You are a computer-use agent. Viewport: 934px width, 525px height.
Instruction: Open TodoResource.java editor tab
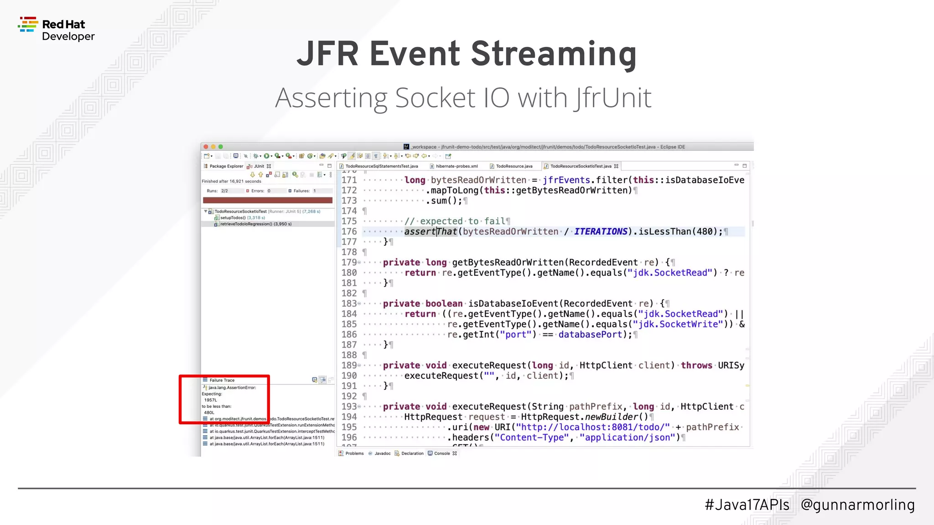click(x=511, y=166)
